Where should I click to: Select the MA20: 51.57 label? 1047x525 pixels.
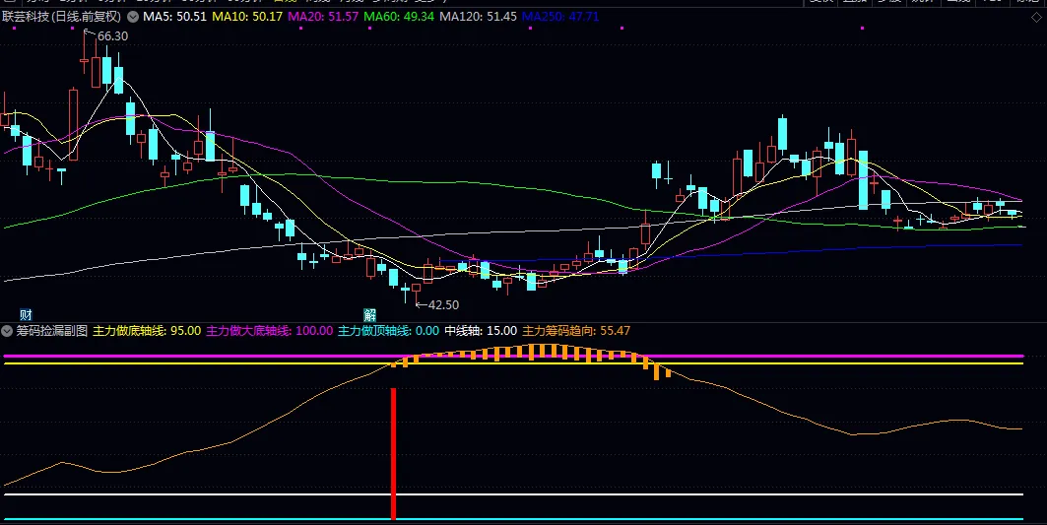click(323, 17)
